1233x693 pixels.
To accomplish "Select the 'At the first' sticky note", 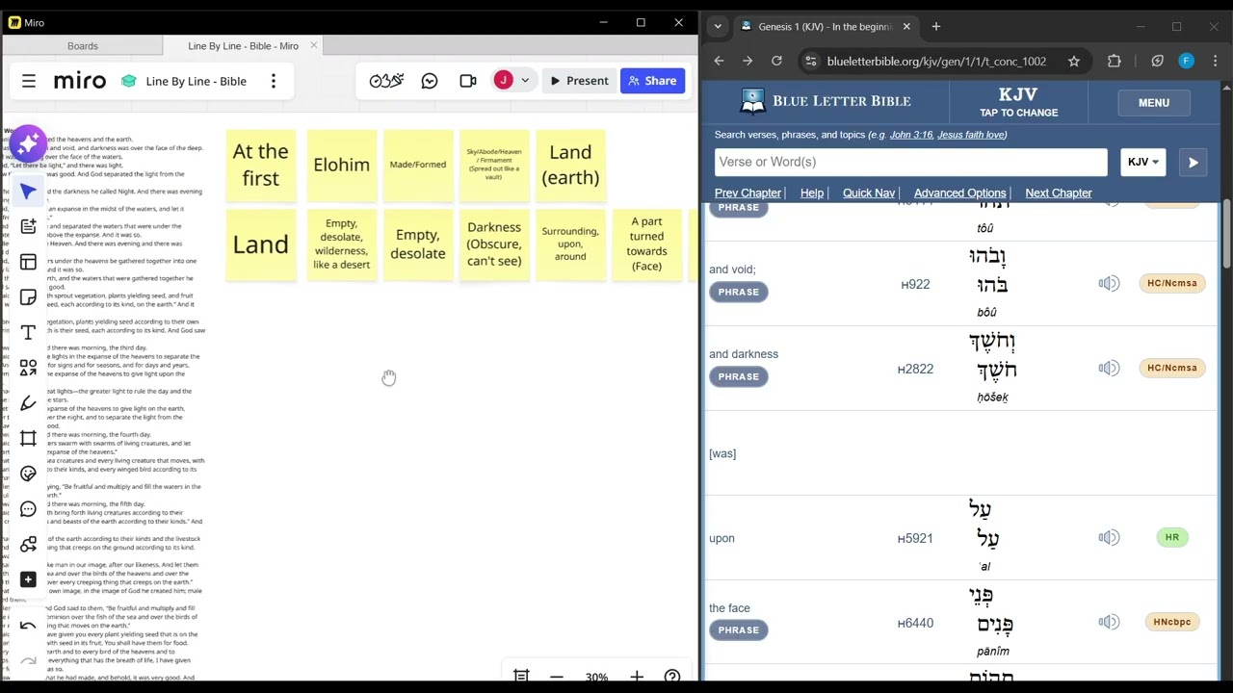I will [260, 165].
